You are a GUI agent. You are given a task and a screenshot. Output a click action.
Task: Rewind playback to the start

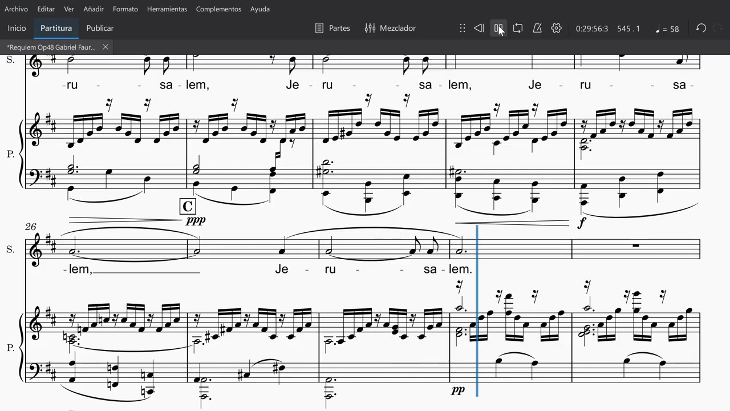pos(479,28)
